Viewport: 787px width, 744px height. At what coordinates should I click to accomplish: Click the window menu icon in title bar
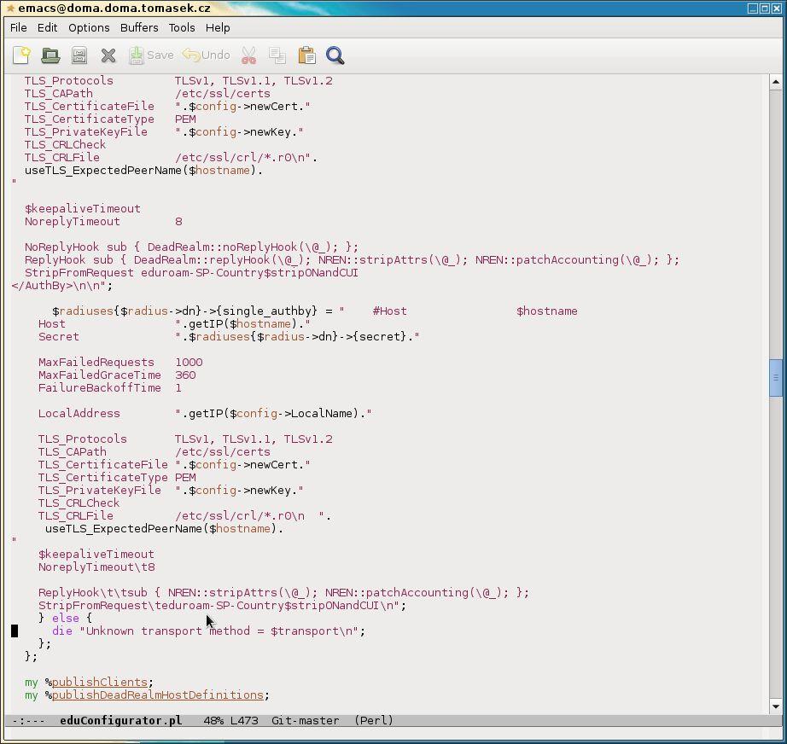[9, 8]
